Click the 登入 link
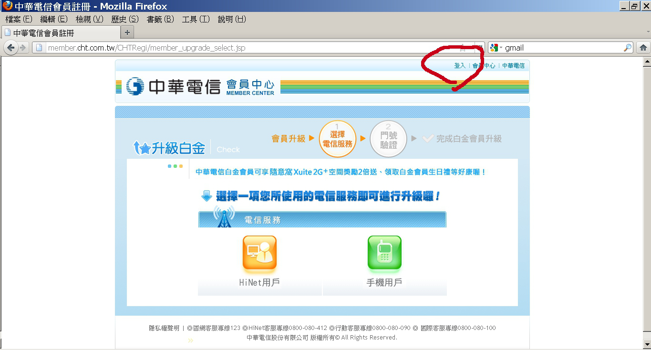Screen dimensions: 651x350 click(x=460, y=66)
